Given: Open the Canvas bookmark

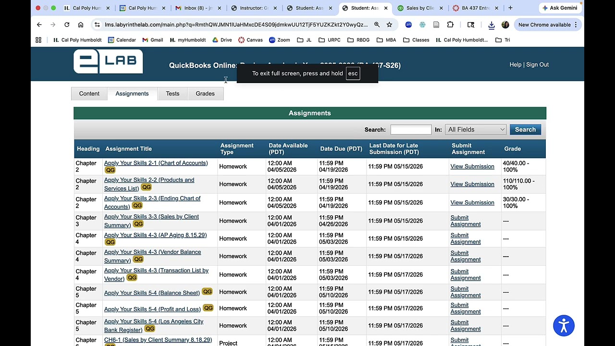Looking at the screenshot, I should 250,40.
